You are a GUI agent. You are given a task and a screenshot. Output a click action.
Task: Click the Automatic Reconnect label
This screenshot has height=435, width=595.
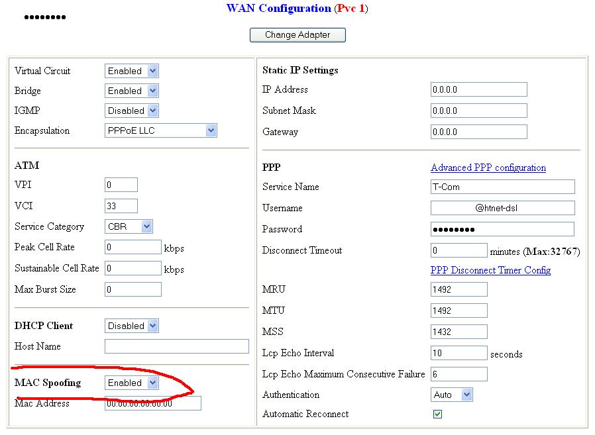click(305, 414)
